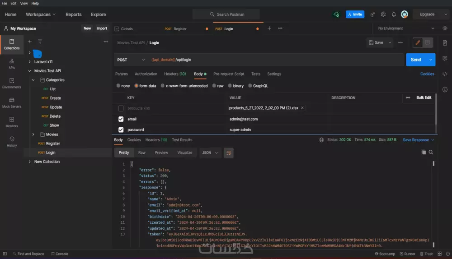Open the View menu

click(x=24, y=3)
